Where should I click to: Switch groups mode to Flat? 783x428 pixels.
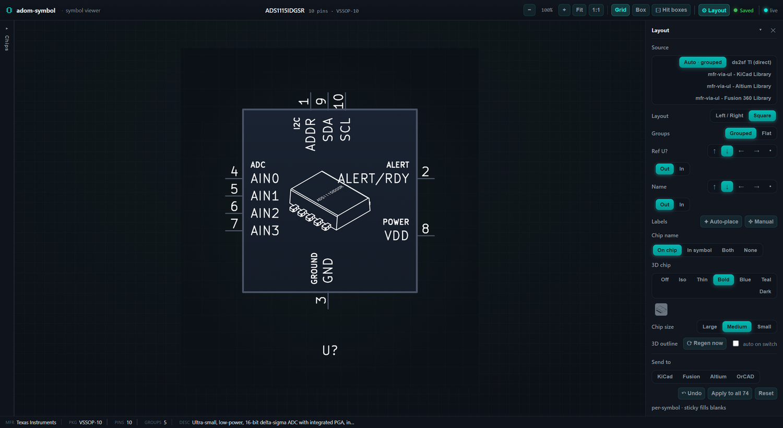click(766, 134)
